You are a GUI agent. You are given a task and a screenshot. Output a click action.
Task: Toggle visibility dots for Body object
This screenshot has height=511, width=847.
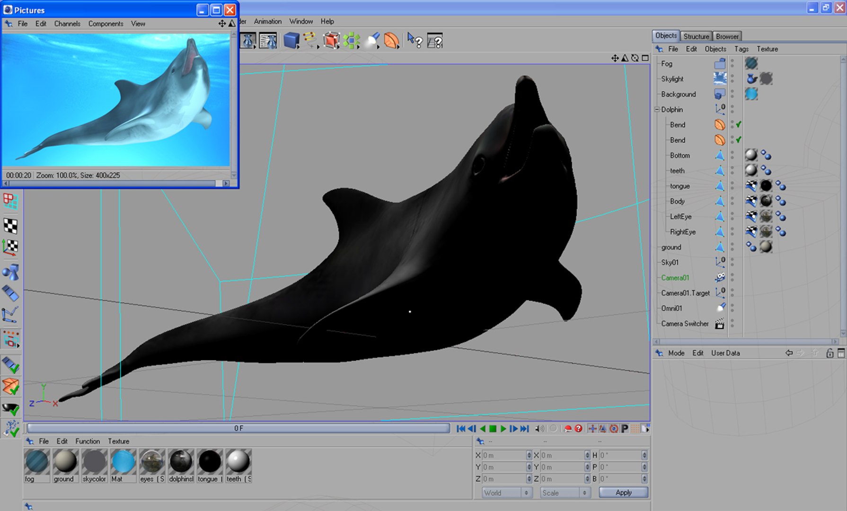point(732,201)
